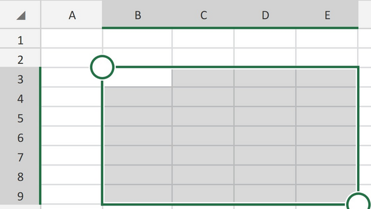
Task: Select row 2 header
Action: tap(20, 58)
